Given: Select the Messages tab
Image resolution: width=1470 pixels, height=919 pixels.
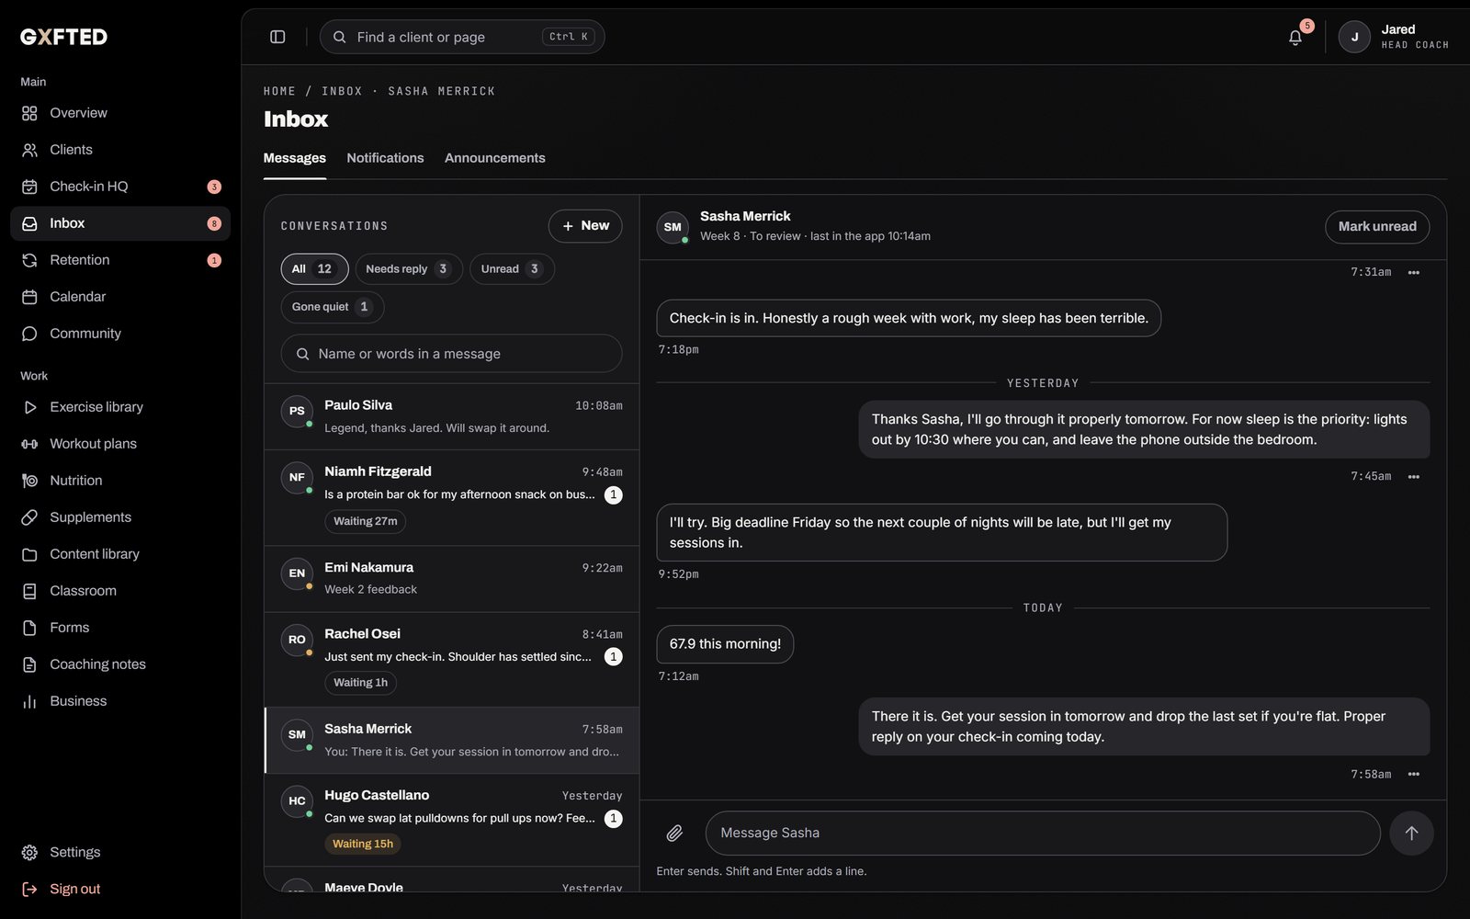Looking at the screenshot, I should click(x=294, y=158).
